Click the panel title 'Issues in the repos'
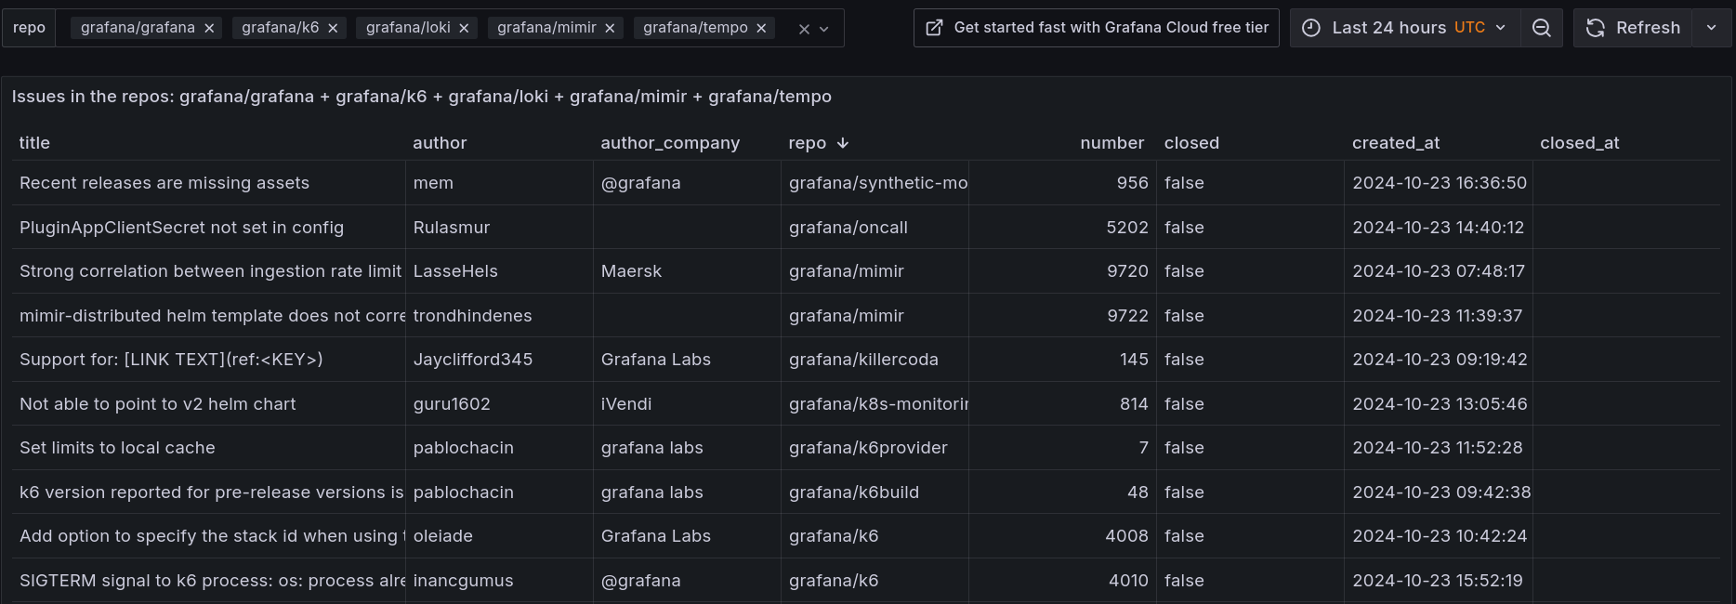The height and width of the screenshot is (604, 1736). (x=421, y=97)
